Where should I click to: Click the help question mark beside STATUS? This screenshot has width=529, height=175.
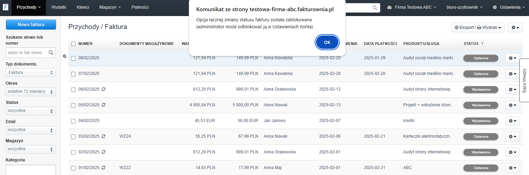point(482,44)
